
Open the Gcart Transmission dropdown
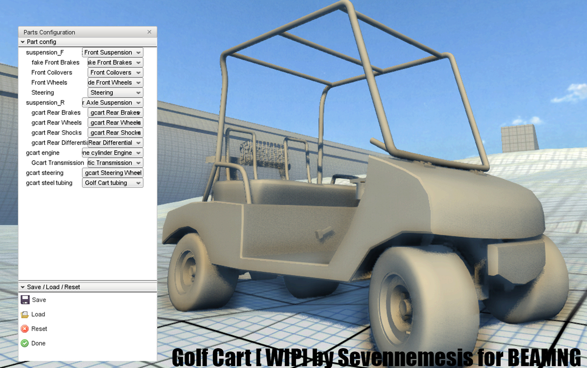(x=115, y=163)
